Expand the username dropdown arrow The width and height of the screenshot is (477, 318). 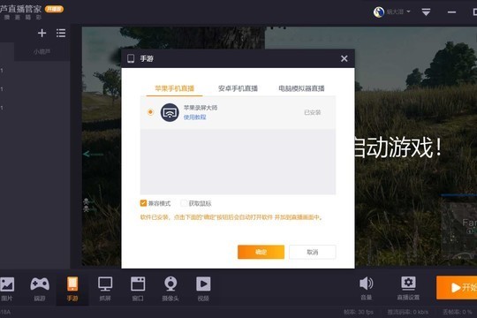(408, 11)
